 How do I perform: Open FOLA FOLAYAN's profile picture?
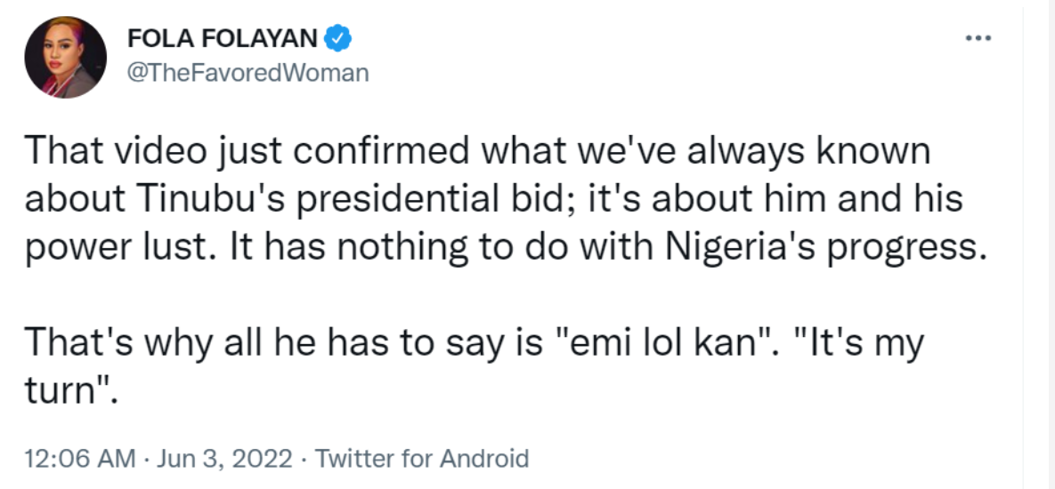pyautogui.click(x=66, y=57)
